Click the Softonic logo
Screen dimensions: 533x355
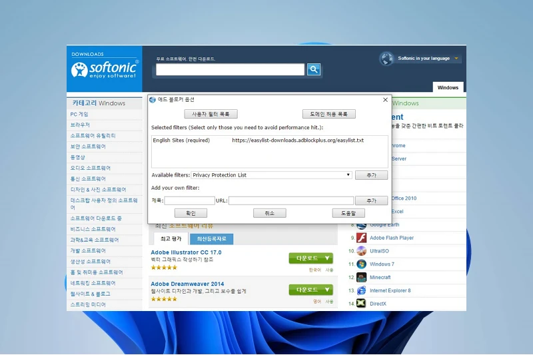(105, 69)
